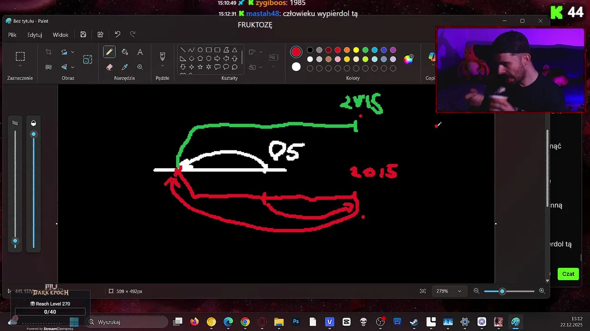This screenshot has width=590, height=331.
Task: Click the green Czat button
Action: pos(568,274)
